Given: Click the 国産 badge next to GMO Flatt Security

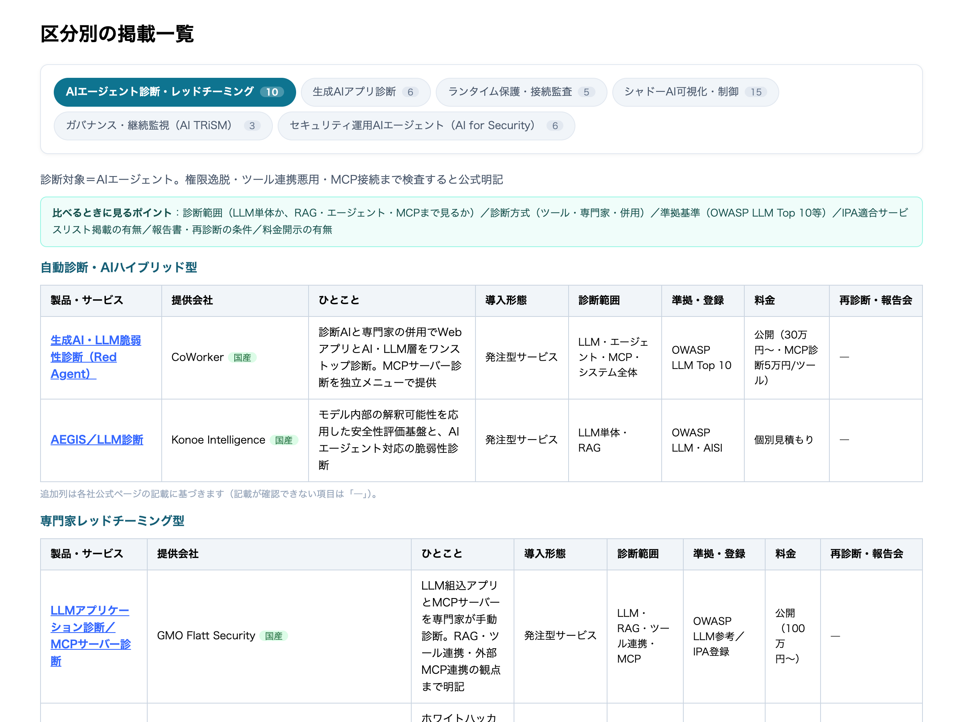Looking at the screenshot, I should pyautogui.click(x=274, y=636).
